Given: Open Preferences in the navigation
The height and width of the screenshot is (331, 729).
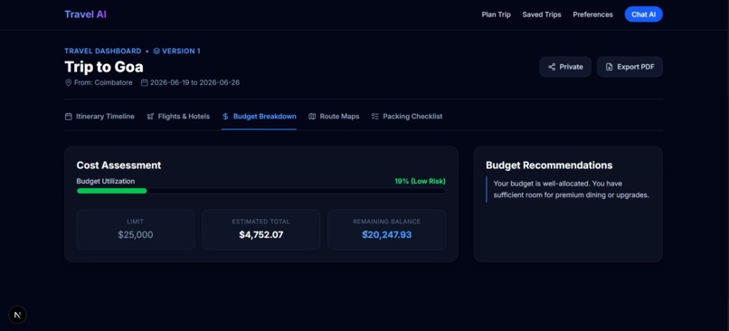Looking at the screenshot, I should 592,14.
